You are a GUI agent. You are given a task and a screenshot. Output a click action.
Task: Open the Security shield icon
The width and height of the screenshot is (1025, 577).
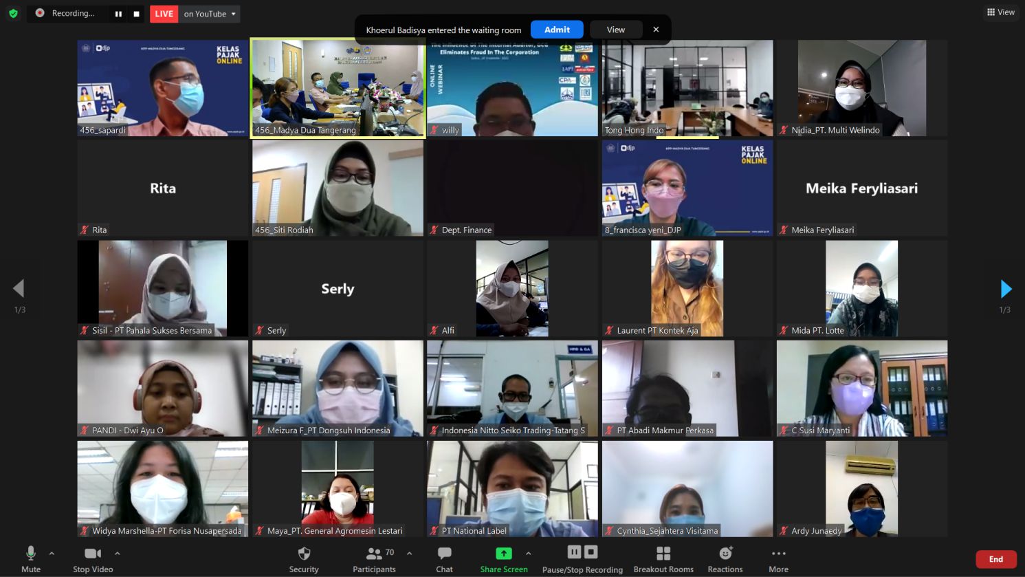304,554
